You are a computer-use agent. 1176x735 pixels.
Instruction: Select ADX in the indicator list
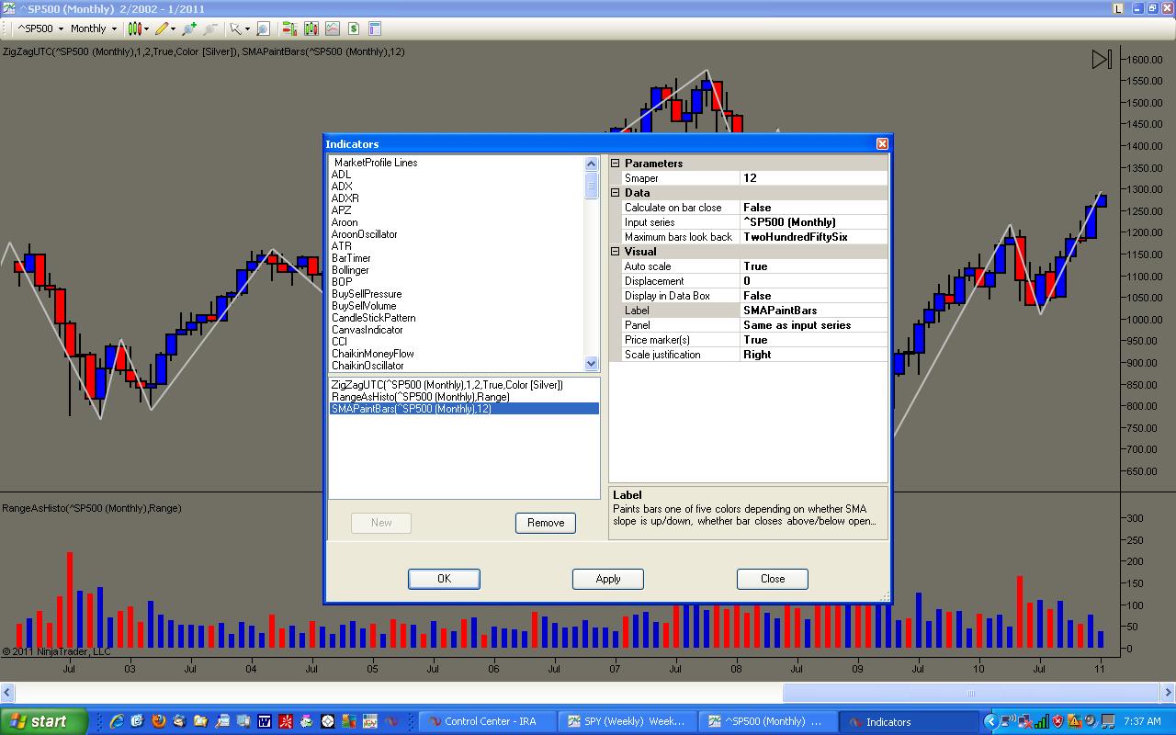[342, 187]
